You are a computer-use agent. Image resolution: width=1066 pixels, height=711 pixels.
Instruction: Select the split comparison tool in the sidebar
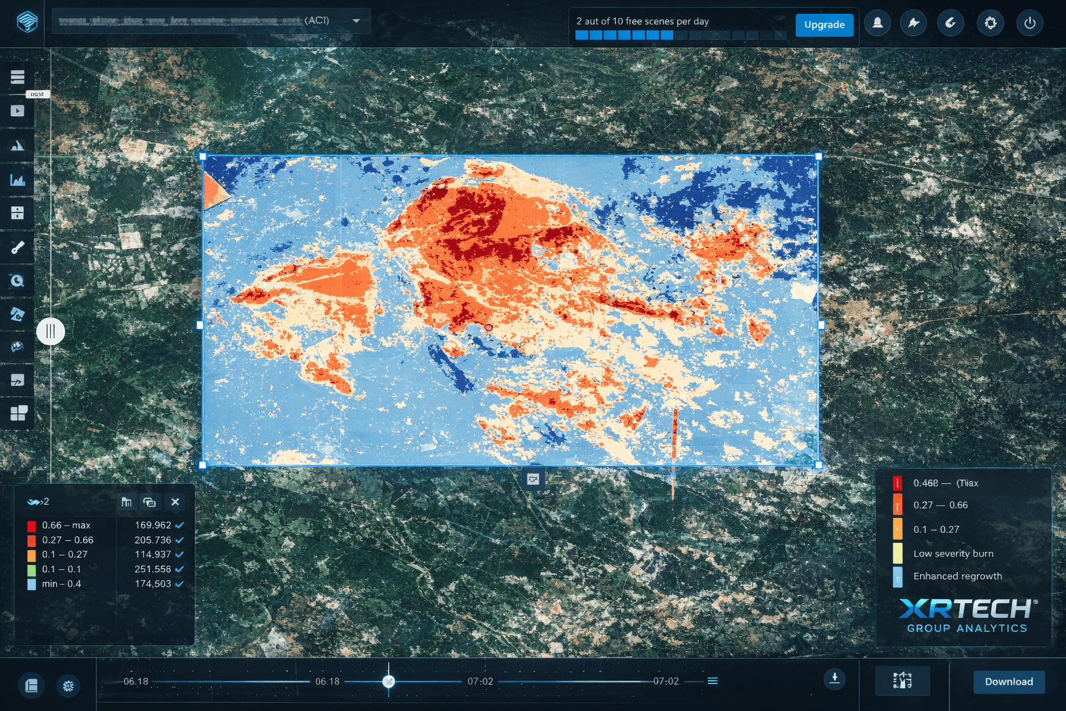[17, 213]
